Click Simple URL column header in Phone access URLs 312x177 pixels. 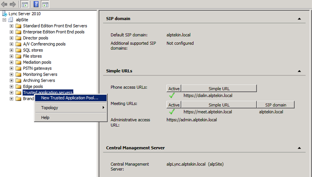(219, 88)
